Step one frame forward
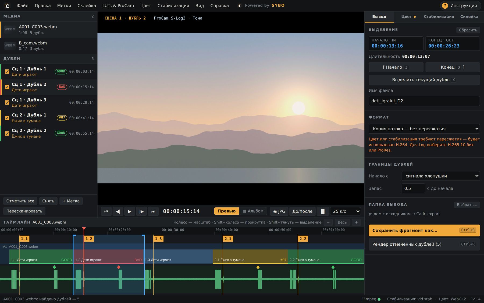Viewport: 484px width, 303px height. (141, 211)
